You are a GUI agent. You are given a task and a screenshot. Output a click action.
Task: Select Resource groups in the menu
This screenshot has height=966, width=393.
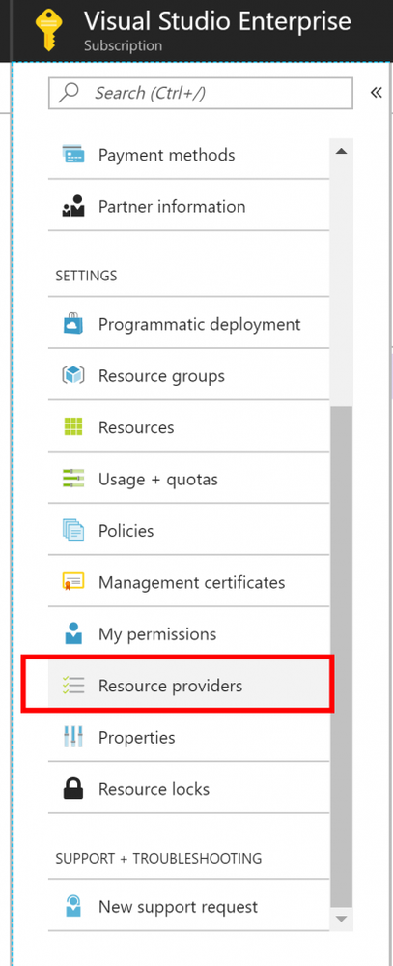(189, 375)
